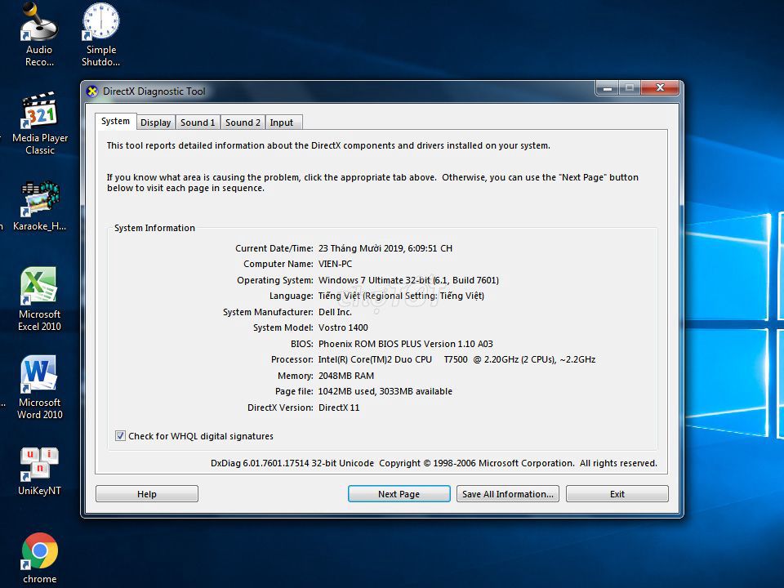Click the Memory value 2048MB RAM
The width and height of the screenshot is (784, 588).
click(346, 376)
